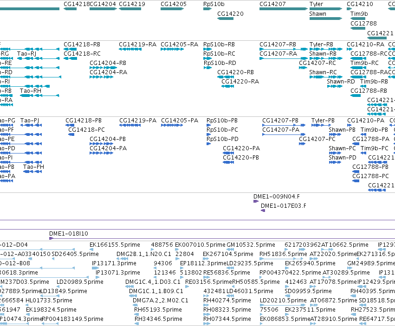Screen dimensions: 395x326
Task: Open protein label 'RpS10b-PD'
Action: 222,139
